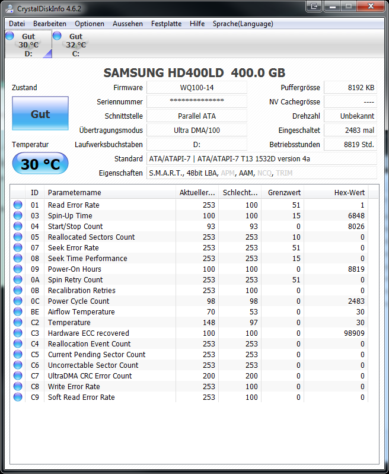Click the Betriebsstunden field showing 8819 Std.
Image resolution: width=389 pixels, height=474 pixels.
click(350, 145)
